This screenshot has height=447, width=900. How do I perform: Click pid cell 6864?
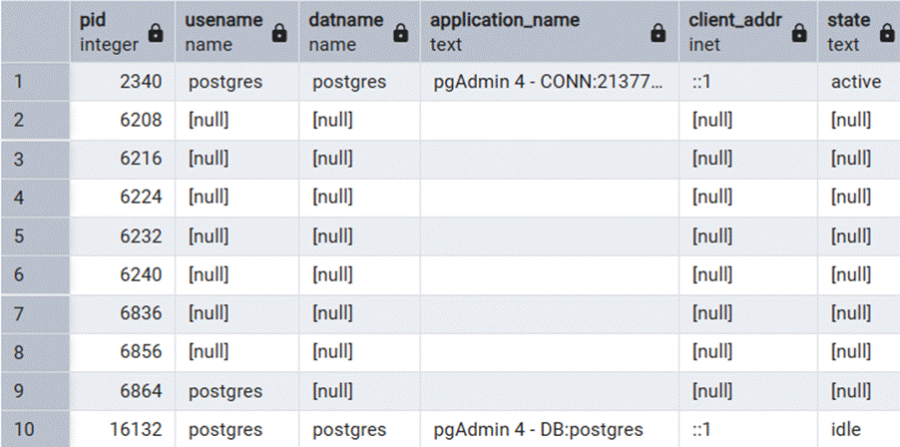click(123, 391)
